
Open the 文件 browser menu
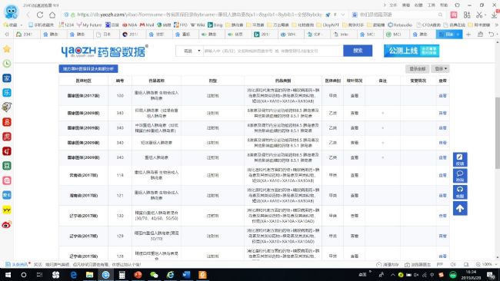tap(394, 5)
